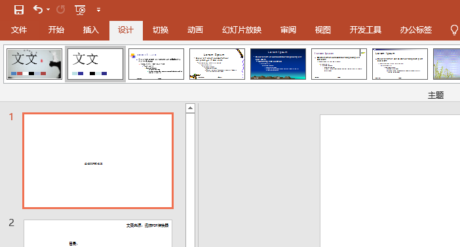Click the 主题 group label
This screenshot has height=247, width=460.
coord(436,95)
